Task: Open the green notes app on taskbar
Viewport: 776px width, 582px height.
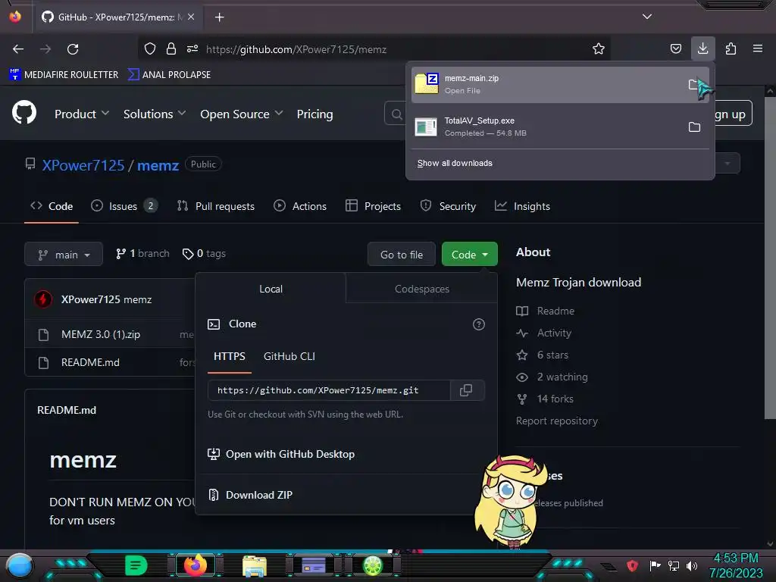Action: 136,565
